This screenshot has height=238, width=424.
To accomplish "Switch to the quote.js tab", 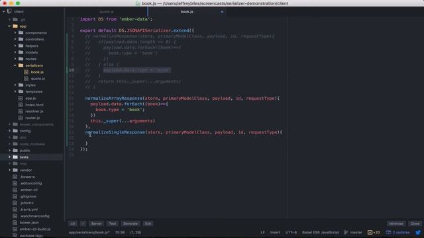I will click(107, 12).
